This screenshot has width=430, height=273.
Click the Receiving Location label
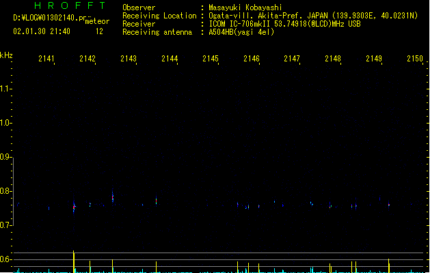click(159, 16)
